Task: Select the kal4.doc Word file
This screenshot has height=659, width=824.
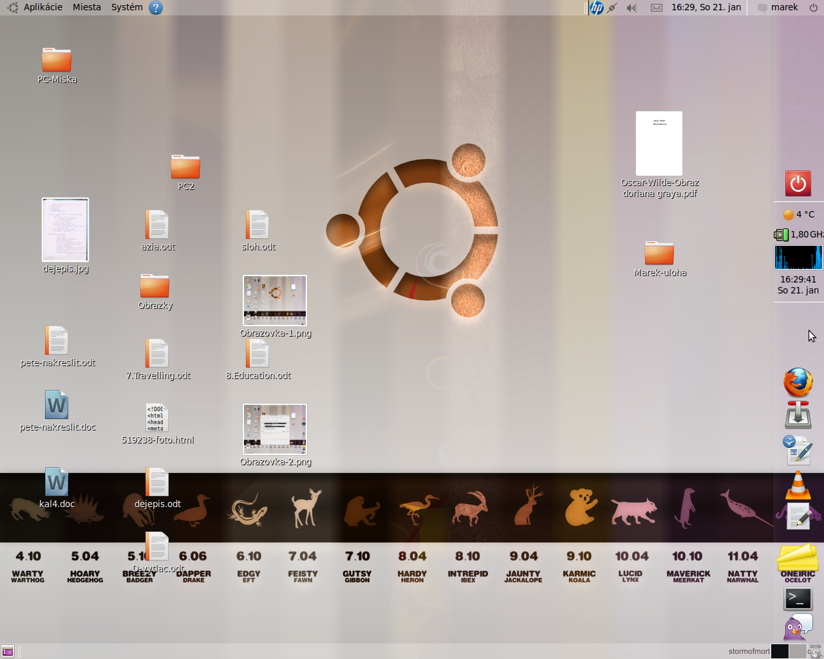Action: (x=57, y=488)
